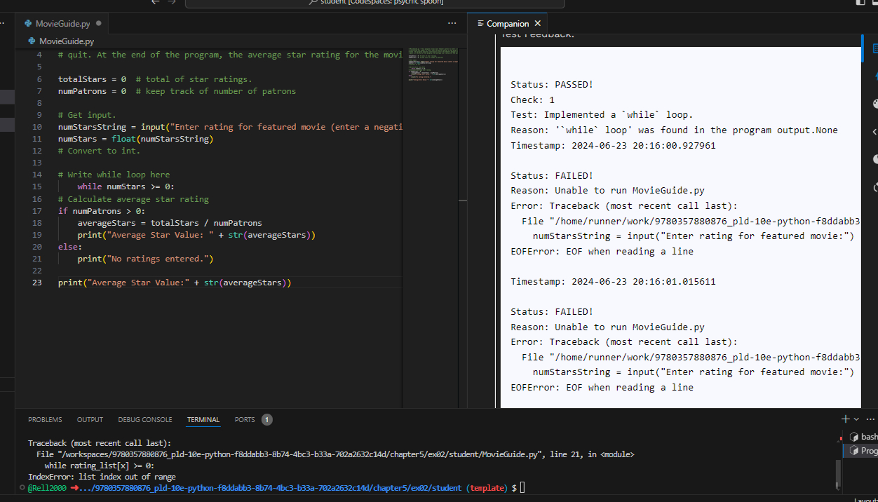This screenshot has width=878, height=502.
Task: Click the back navigation arrow
Action: [x=154, y=3]
